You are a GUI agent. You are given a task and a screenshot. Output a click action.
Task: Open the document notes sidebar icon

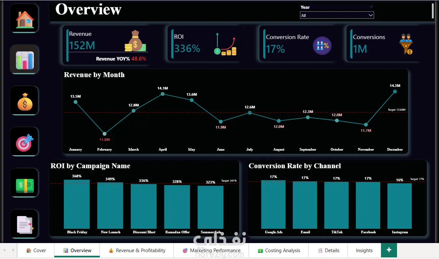click(x=25, y=224)
